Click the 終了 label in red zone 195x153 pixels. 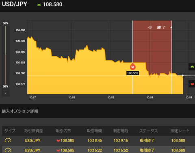click(x=161, y=28)
